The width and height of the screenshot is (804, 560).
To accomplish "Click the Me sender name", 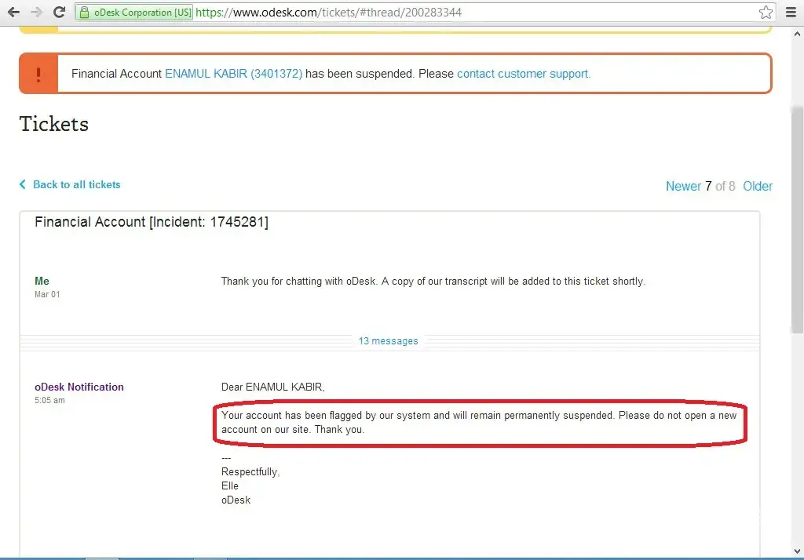I will [42, 281].
